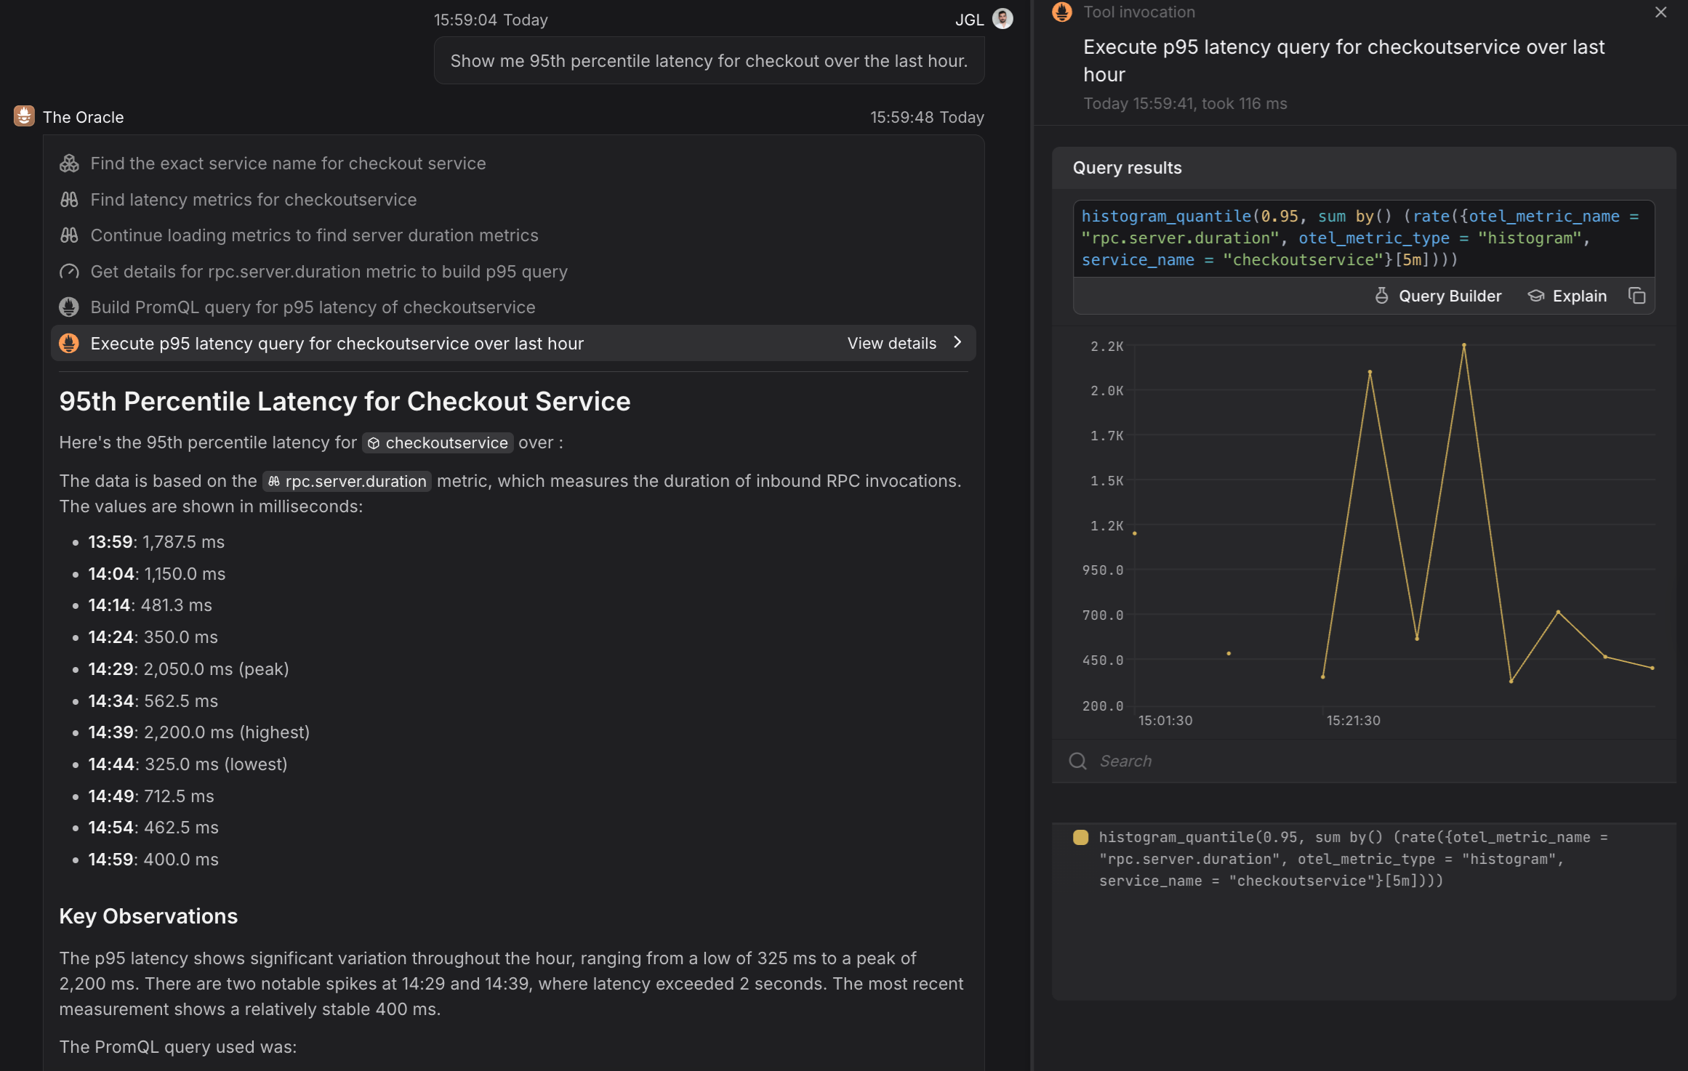Open 'Get details for rpc.server.duration' step
This screenshot has width=1688, height=1071.
point(329,272)
